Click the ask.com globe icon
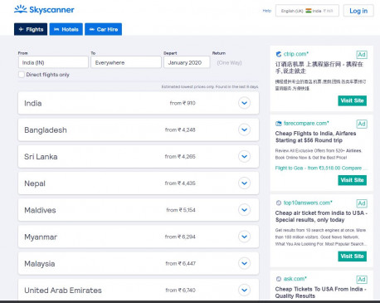This screenshot has height=303, width=380. 279,279
